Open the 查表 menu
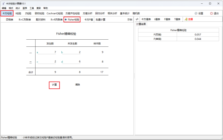 [x=25, y=8]
